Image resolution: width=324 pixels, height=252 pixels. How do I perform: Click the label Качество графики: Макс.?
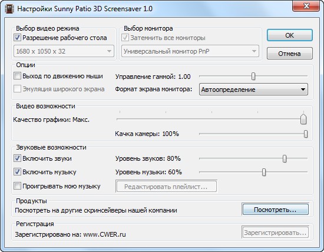[51, 120]
